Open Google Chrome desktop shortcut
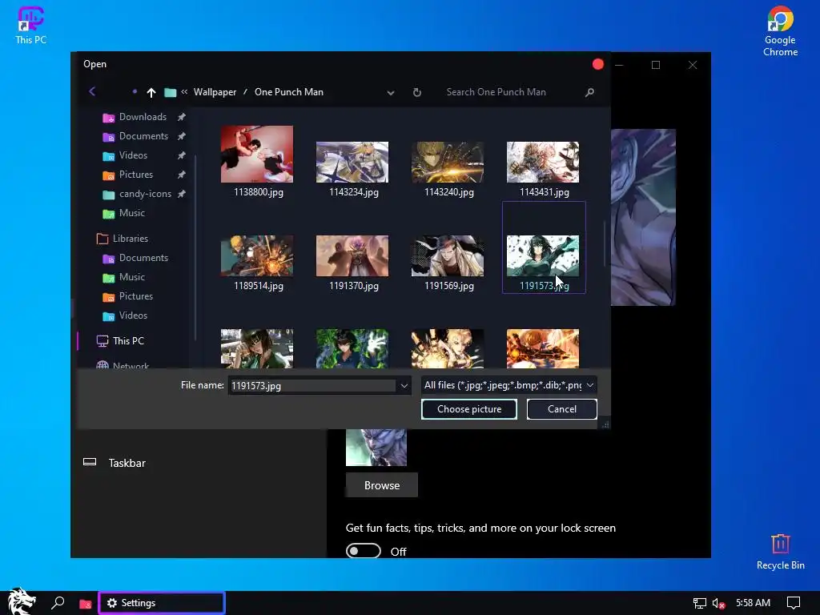Screen dimensions: 820x615 click(x=780, y=31)
